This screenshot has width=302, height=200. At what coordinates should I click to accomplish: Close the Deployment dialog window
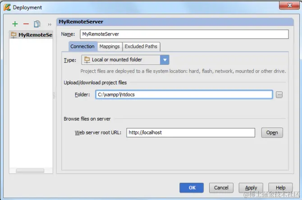click(x=289, y=5)
